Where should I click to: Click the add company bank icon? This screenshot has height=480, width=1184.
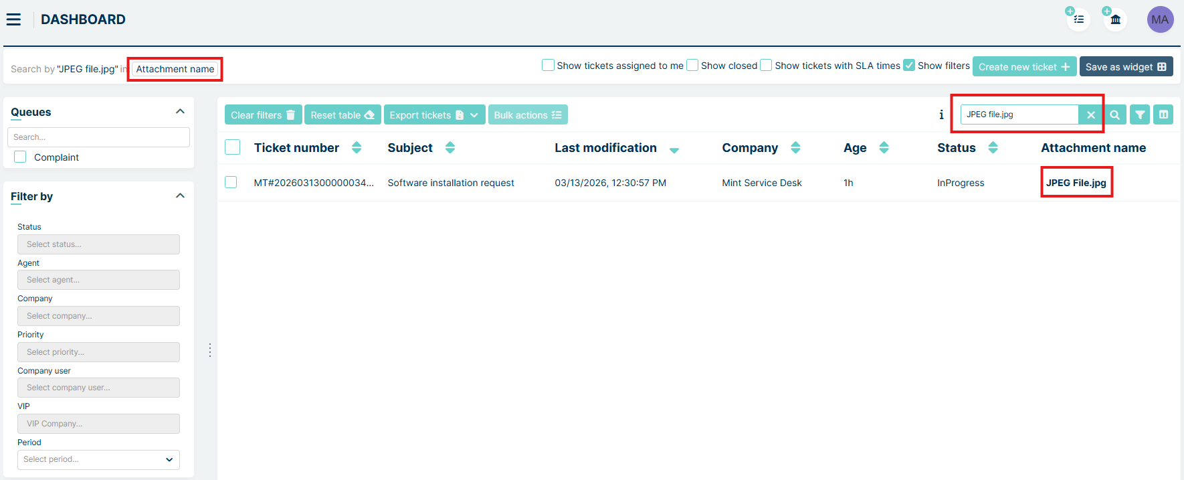pyautogui.click(x=1115, y=19)
